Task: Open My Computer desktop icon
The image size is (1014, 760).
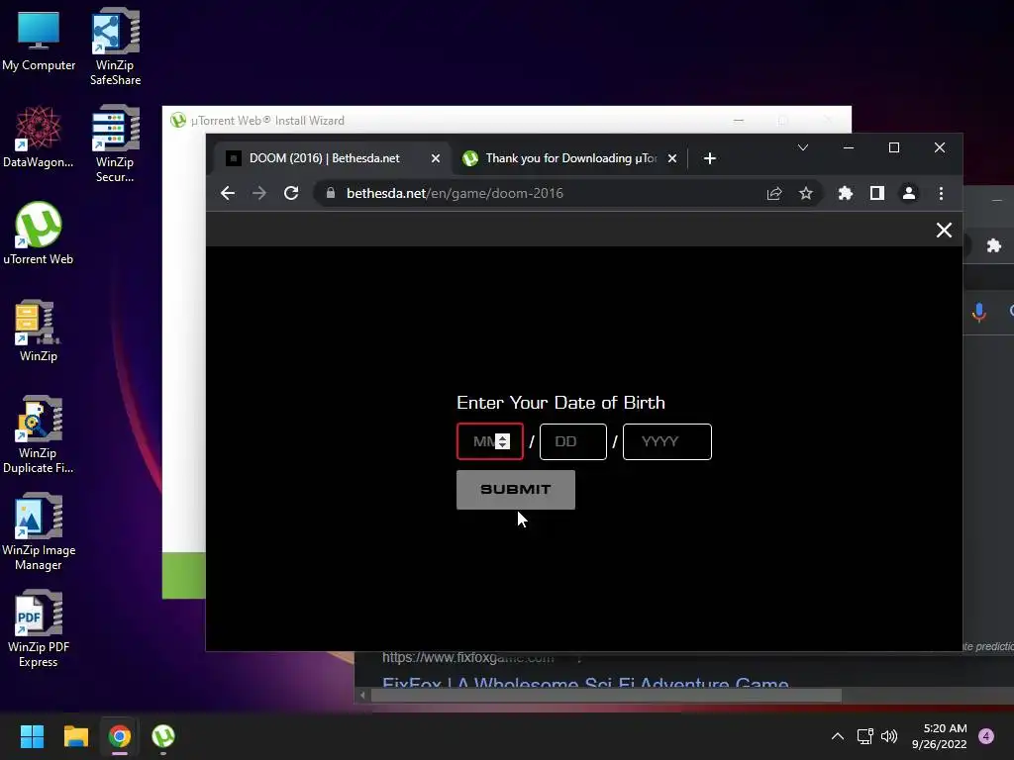Action: [39, 41]
